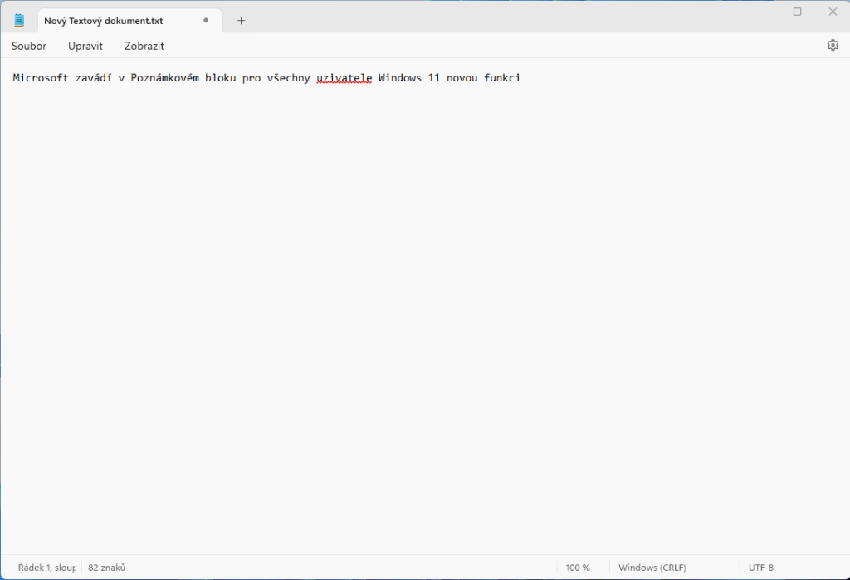
Task: Open Notepad settings with gear icon
Action: click(833, 46)
